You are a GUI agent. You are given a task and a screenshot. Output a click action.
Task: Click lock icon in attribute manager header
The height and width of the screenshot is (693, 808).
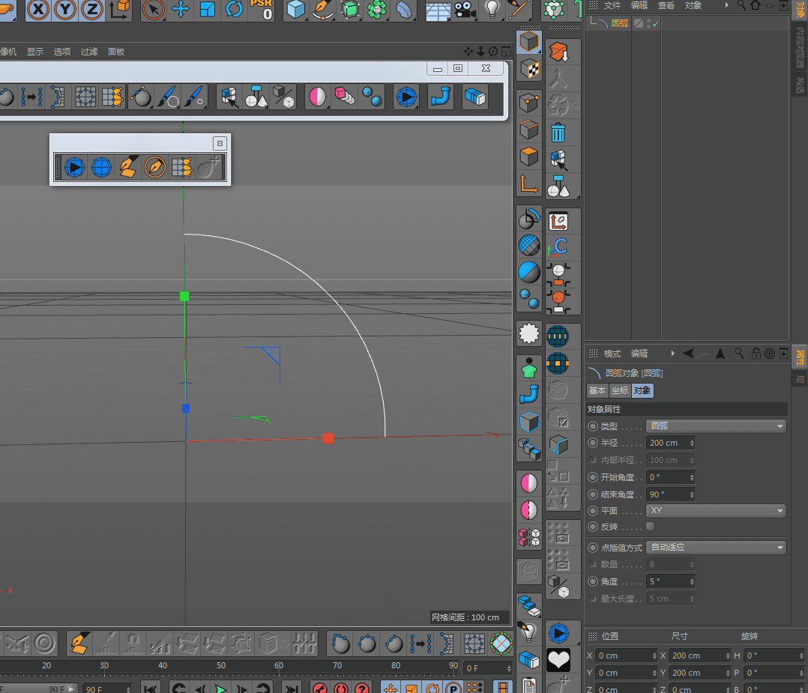pyautogui.click(x=756, y=353)
